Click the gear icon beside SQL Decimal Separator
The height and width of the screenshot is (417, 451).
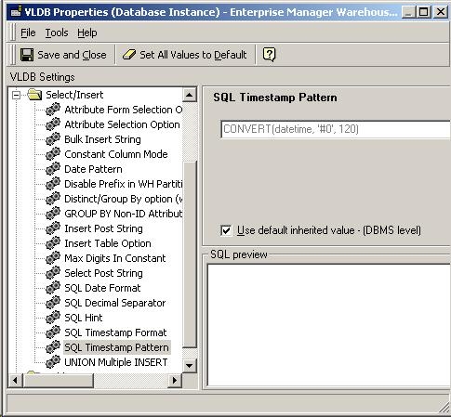click(x=53, y=303)
